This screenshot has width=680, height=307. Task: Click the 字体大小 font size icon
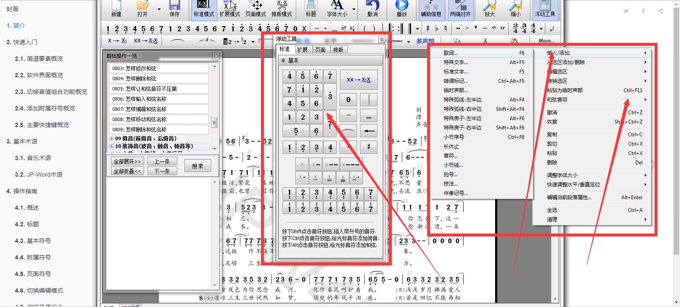pos(337,9)
